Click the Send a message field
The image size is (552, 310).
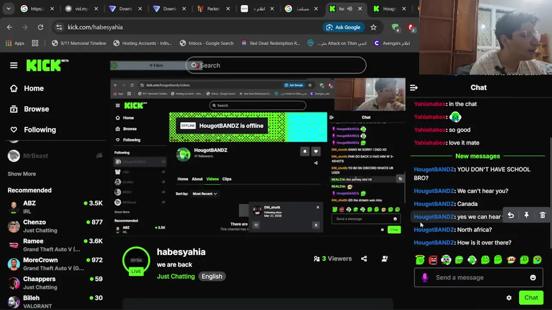pyautogui.click(x=479, y=278)
